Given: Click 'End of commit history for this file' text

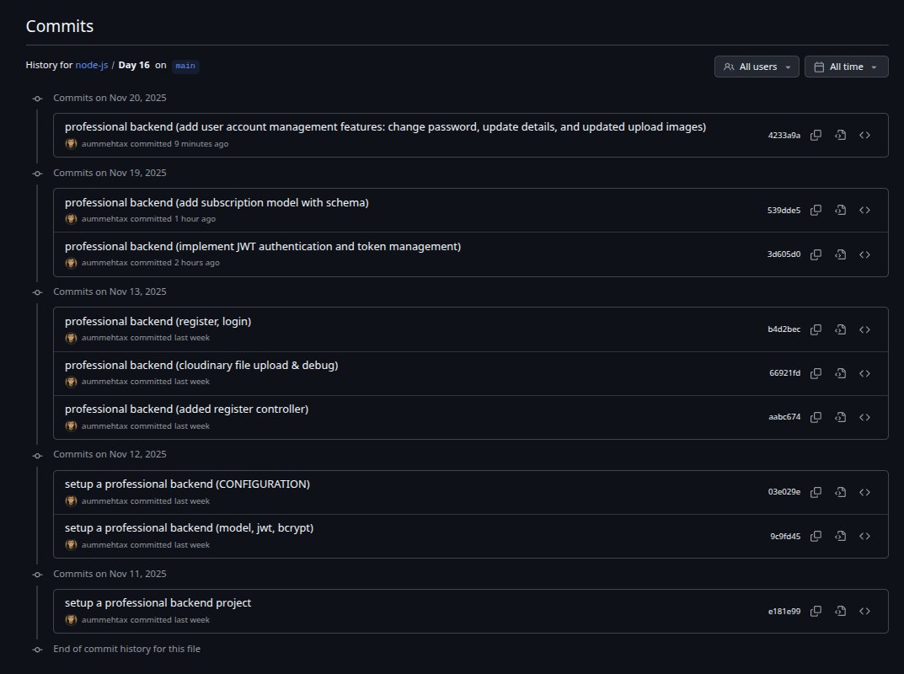Looking at the screenshot, I should pyautogui.click(x=127, y=649).
